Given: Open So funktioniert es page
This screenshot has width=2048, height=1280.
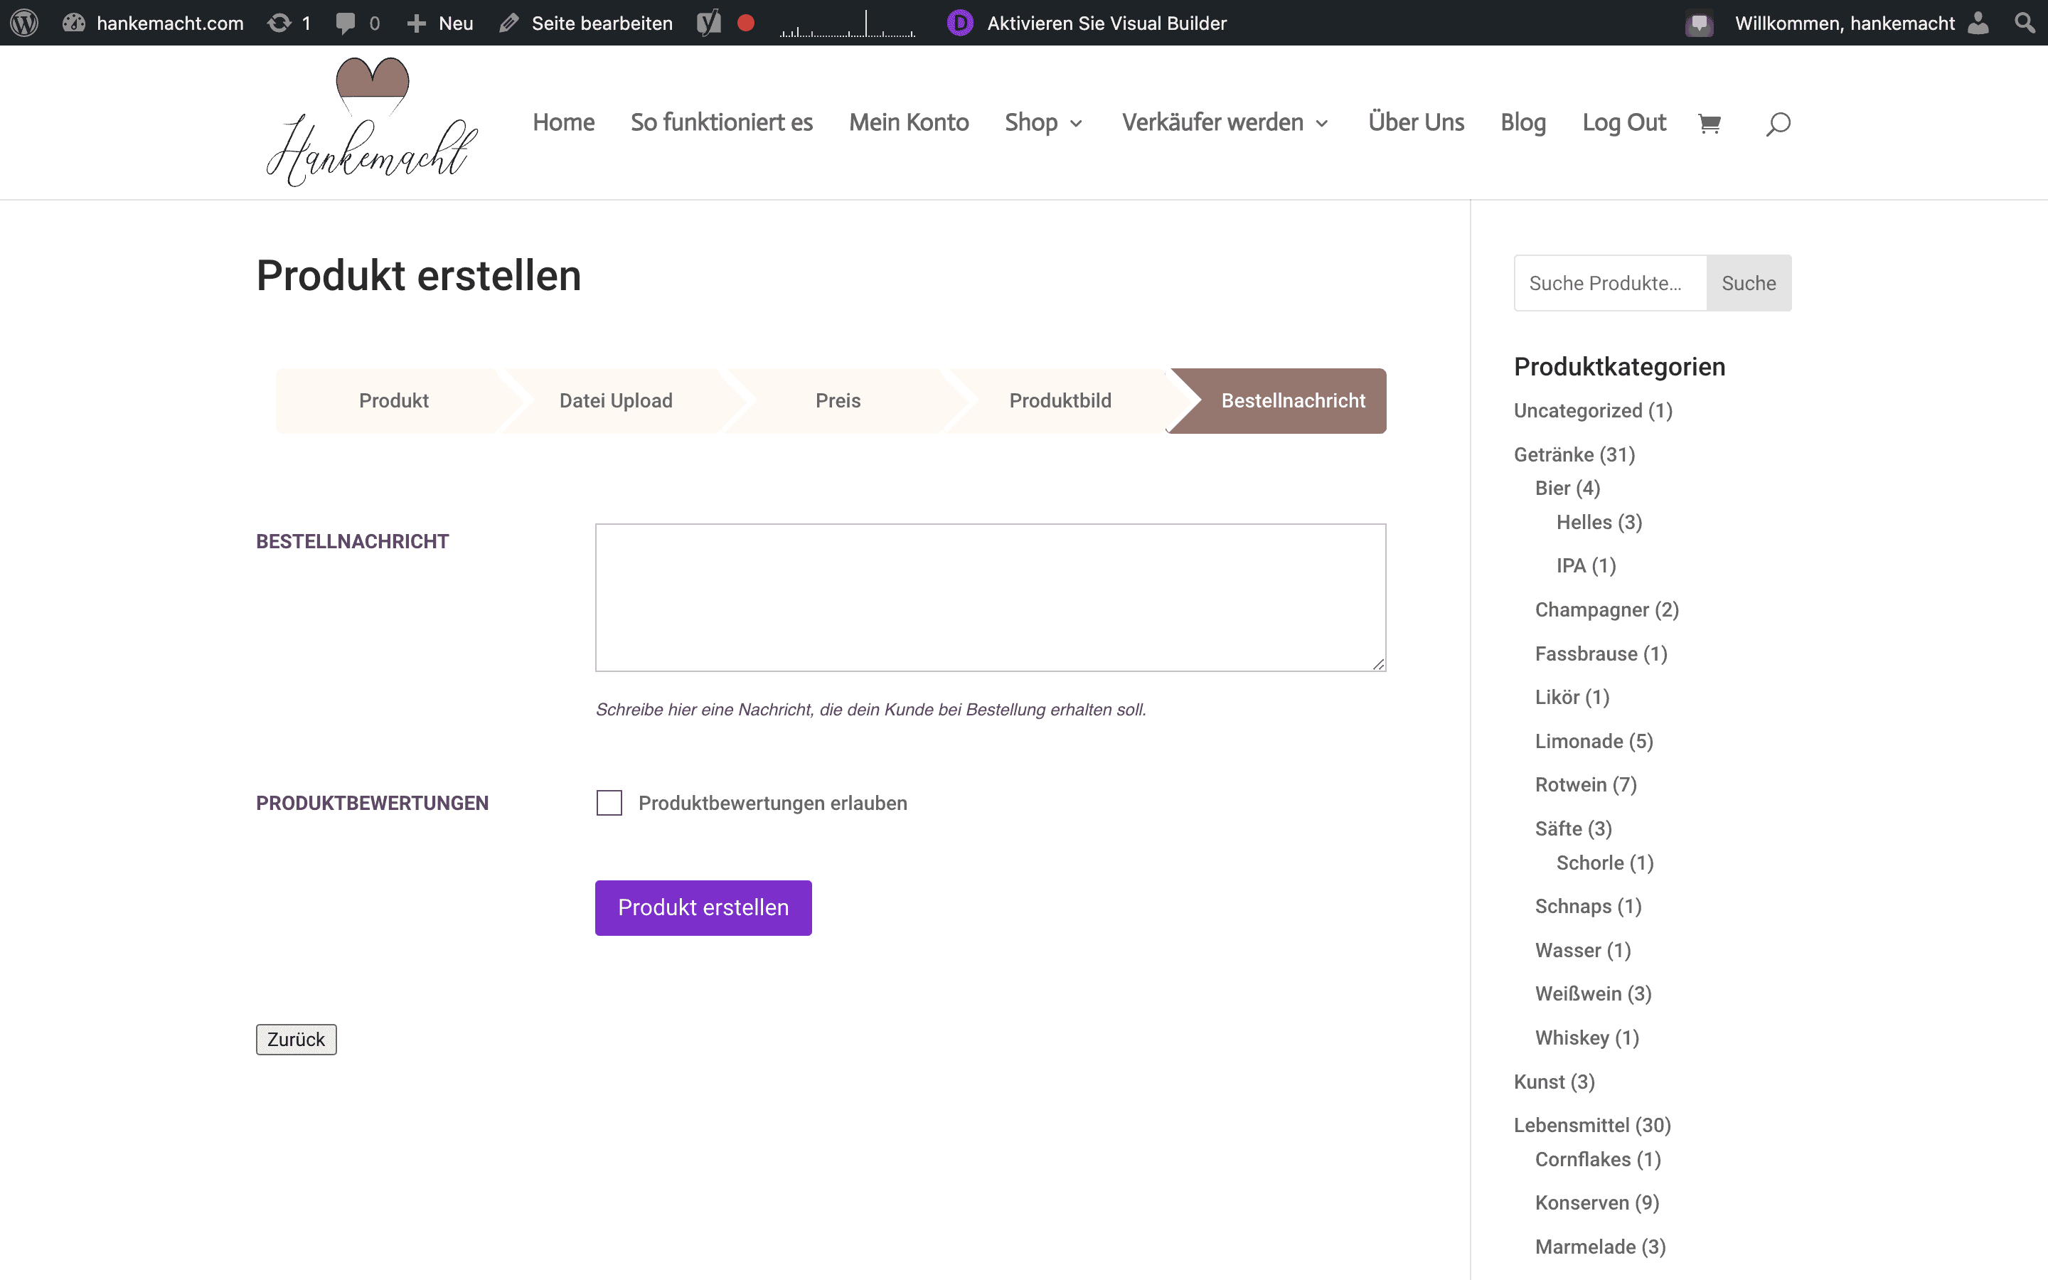Looking at the screenshot, I should [722, 123].
